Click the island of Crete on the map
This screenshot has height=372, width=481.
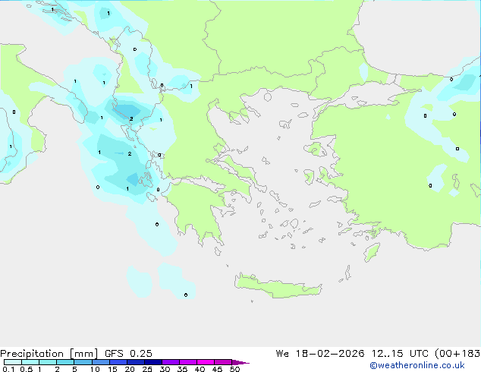coord(278,287)
